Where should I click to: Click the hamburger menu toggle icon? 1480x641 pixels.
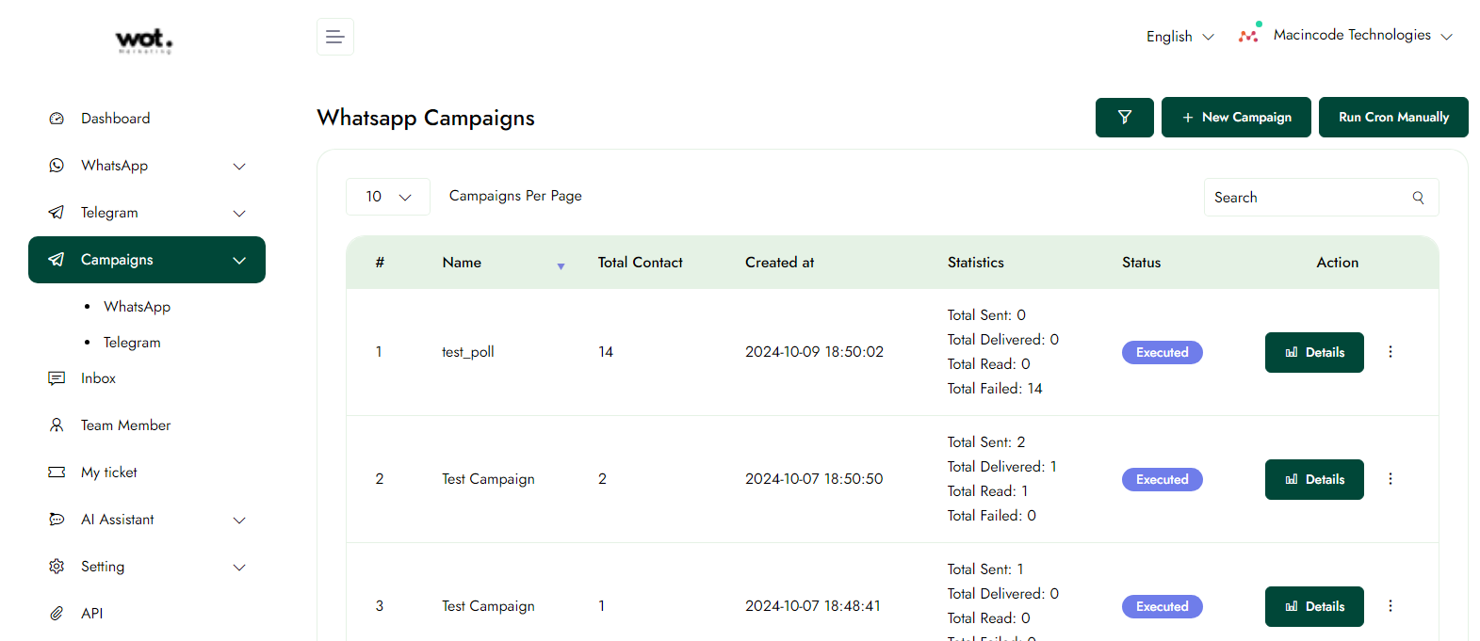(x=334, y=37)
